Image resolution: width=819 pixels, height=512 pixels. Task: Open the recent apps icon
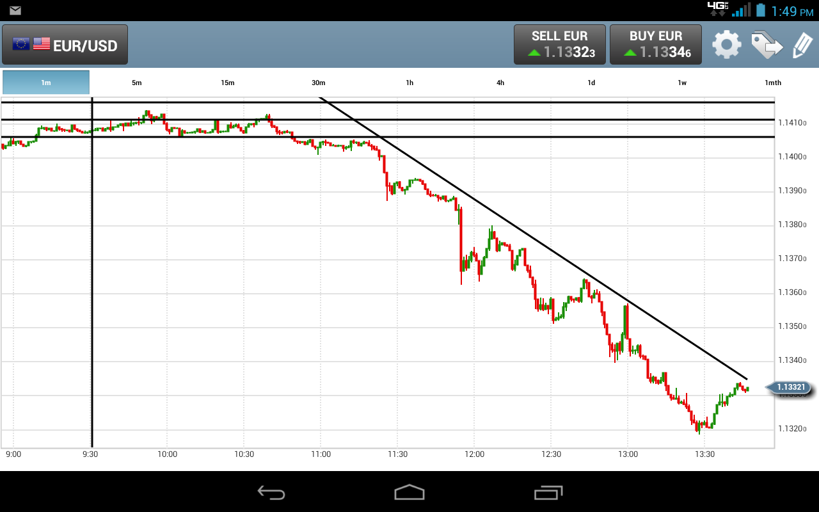(x=548, y=492)
